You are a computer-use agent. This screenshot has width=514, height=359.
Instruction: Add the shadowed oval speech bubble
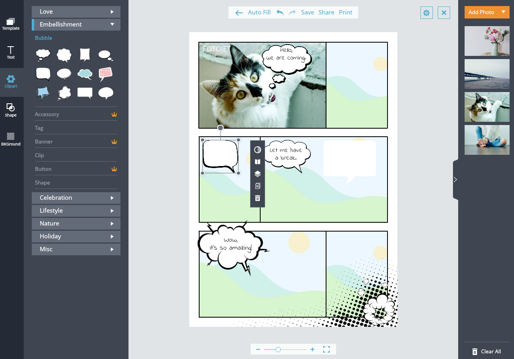click(x=64, y=74)
